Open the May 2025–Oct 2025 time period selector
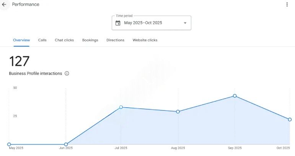 coord(152,23)
